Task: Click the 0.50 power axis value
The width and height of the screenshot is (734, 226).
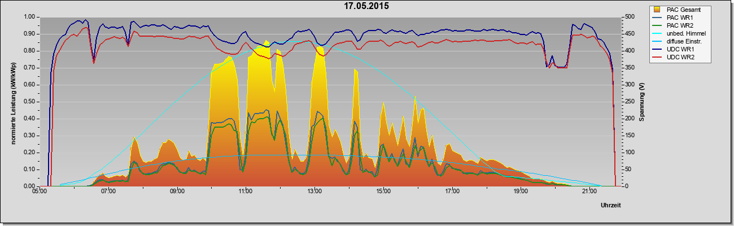Action: point(29,102)
